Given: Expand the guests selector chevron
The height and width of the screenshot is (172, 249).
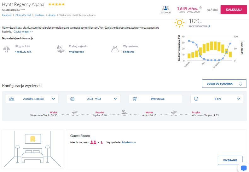Looking at the screenshot, I should click(54, 99).
